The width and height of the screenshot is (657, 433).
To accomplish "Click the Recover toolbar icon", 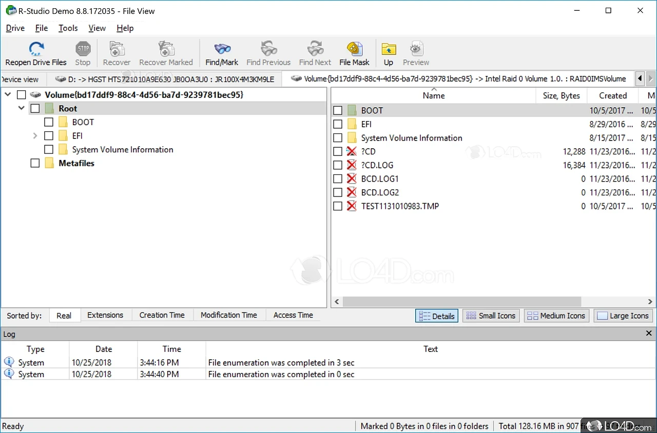I will click(x=117, y=49).
